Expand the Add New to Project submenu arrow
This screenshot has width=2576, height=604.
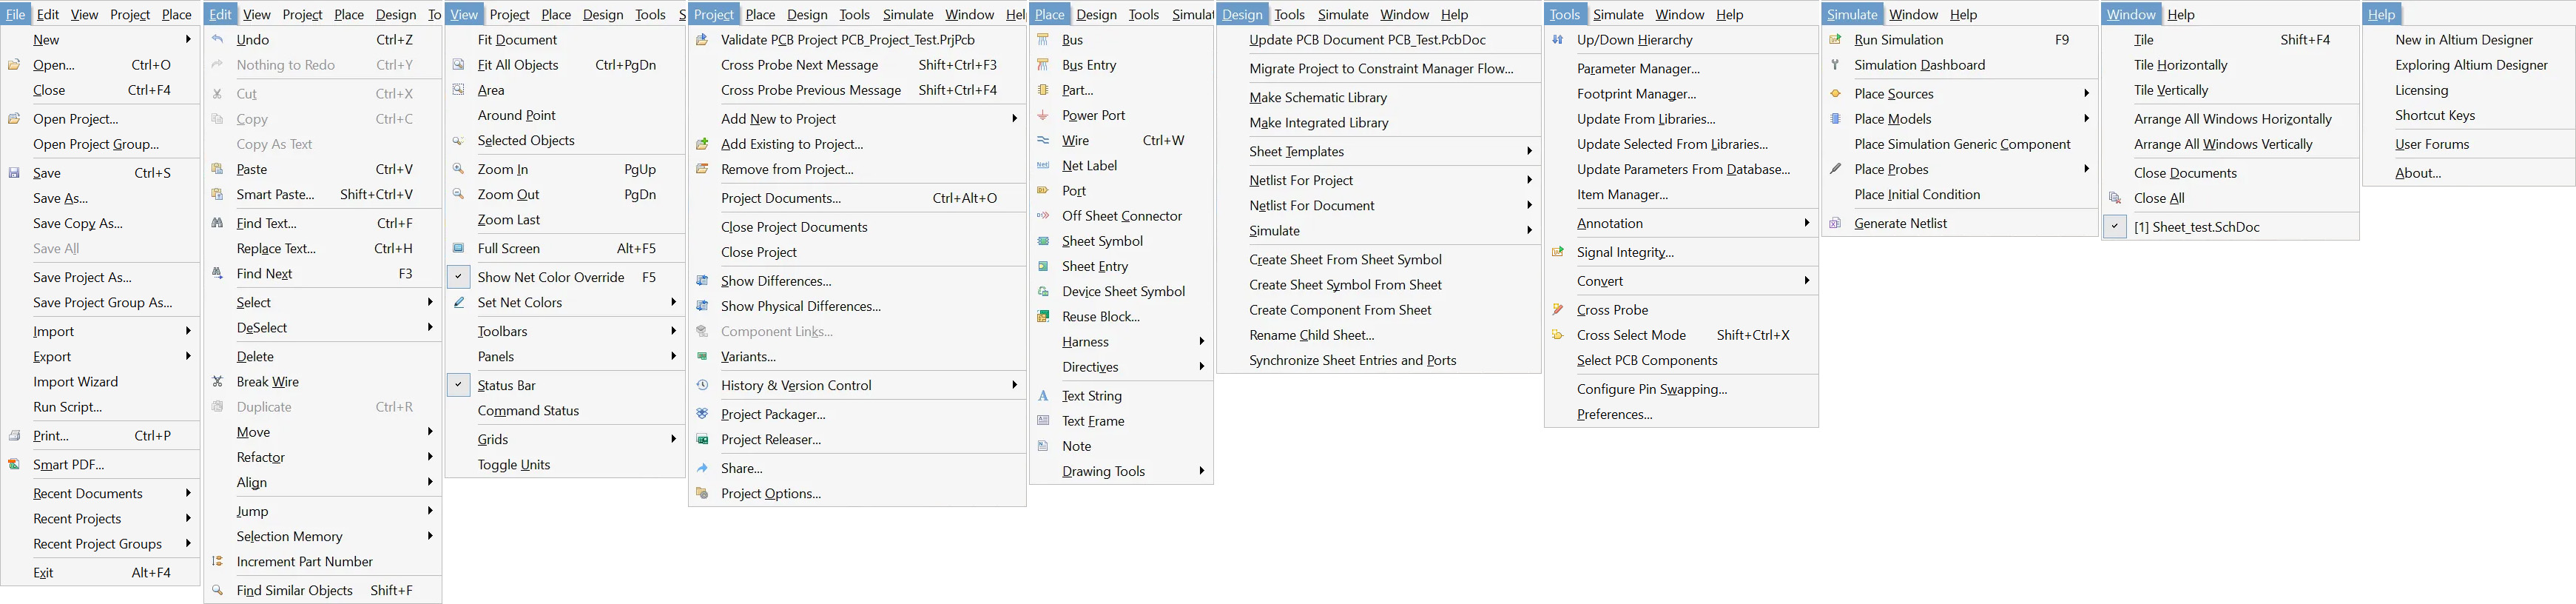[x=1014, y=119]
